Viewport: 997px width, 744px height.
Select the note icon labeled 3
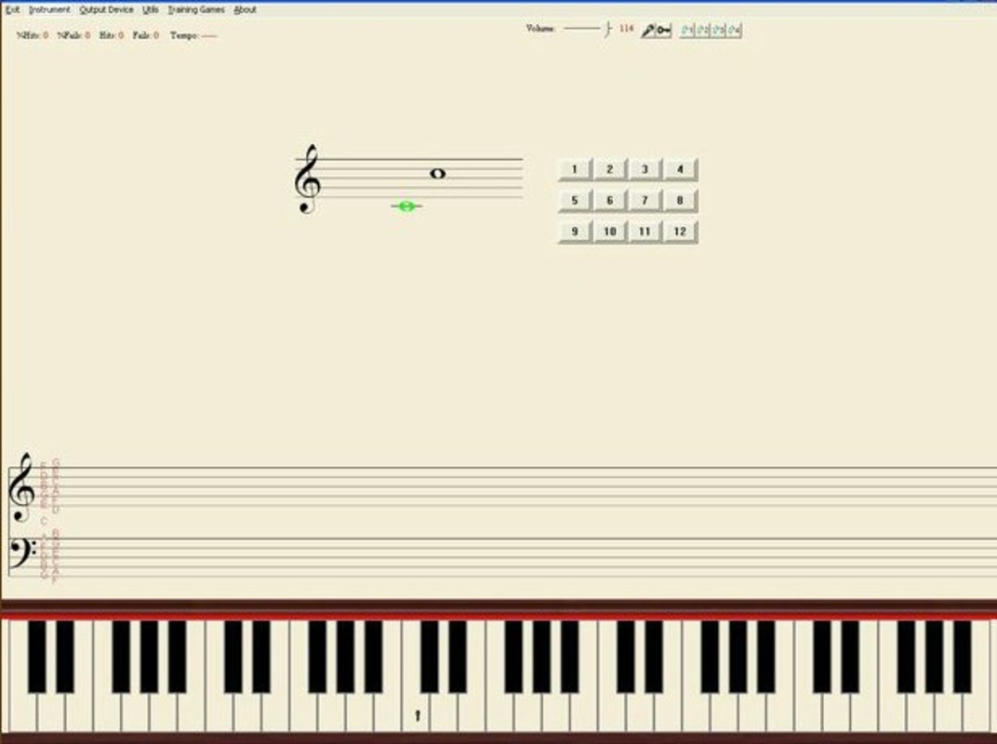pos(718,30)
